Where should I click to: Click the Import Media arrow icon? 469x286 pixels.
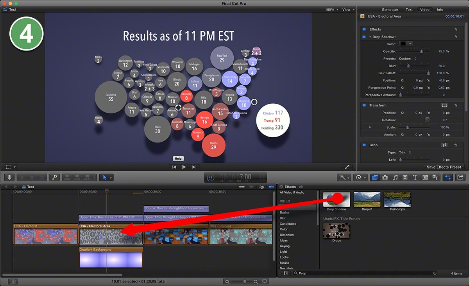click(9, 177)
